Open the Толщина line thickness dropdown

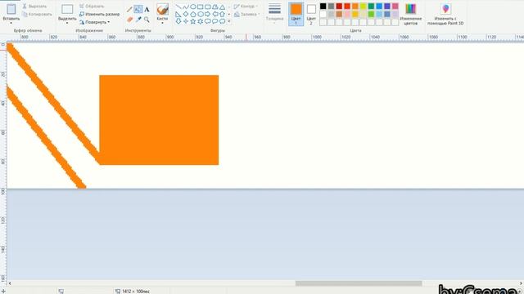click(274, 13)
